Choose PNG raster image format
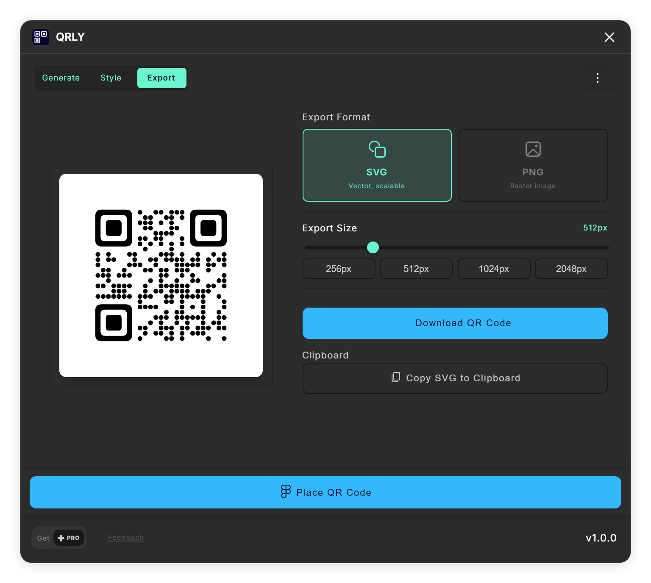 click(x=533, y=165)
